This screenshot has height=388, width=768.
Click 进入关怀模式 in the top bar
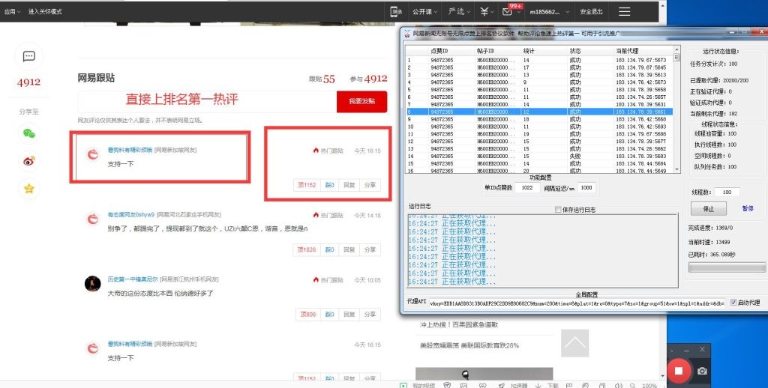45,12
